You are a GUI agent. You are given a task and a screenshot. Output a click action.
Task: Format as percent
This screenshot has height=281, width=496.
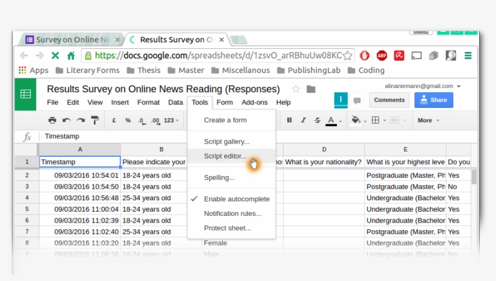point(128,120)
